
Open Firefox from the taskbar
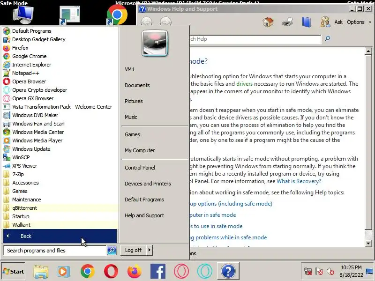point(134,272)
